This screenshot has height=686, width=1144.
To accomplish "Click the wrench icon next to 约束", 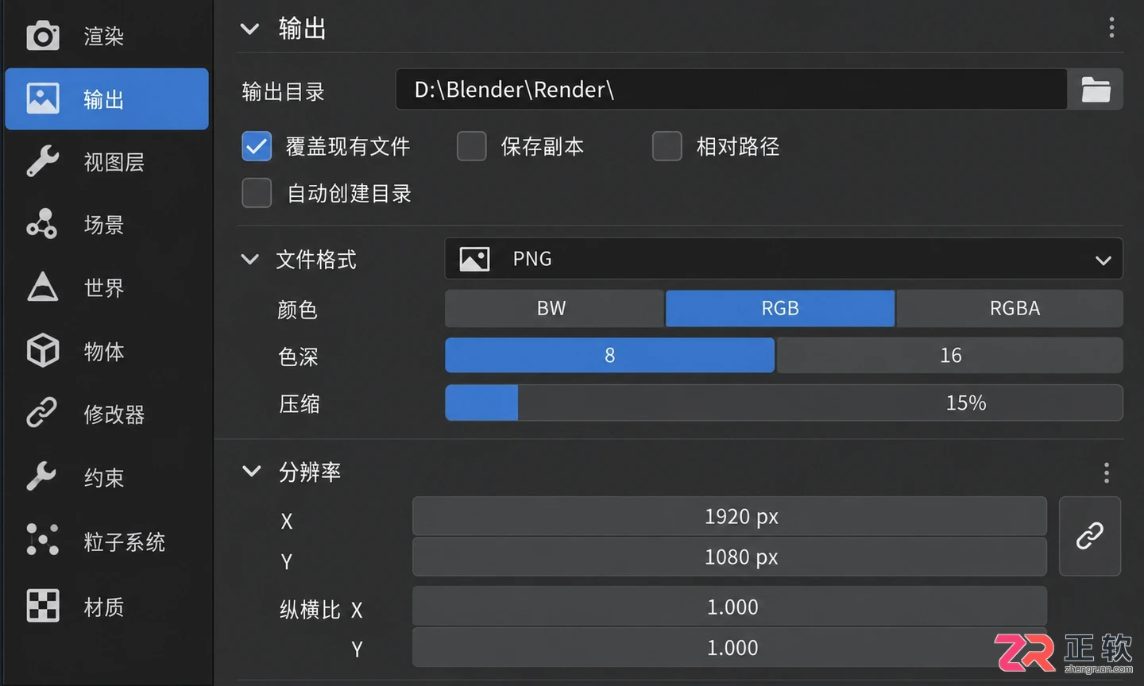I will click(x=43, y=476).
